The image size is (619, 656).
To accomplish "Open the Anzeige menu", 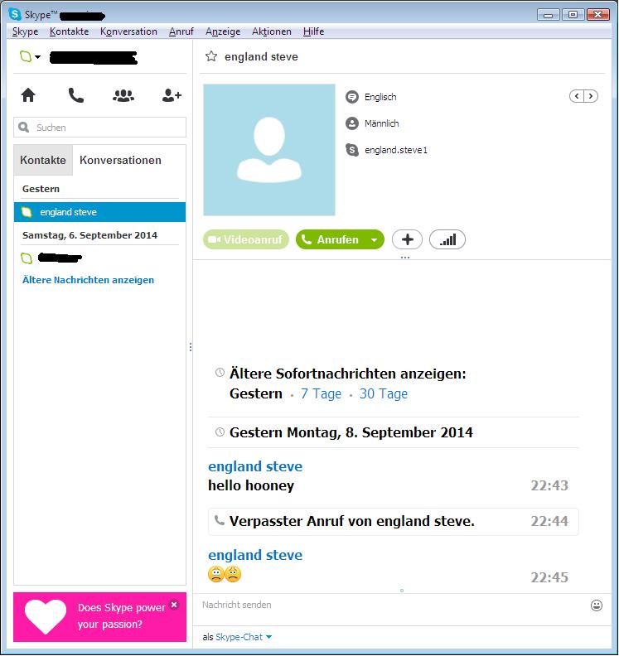I will (223, 31).
